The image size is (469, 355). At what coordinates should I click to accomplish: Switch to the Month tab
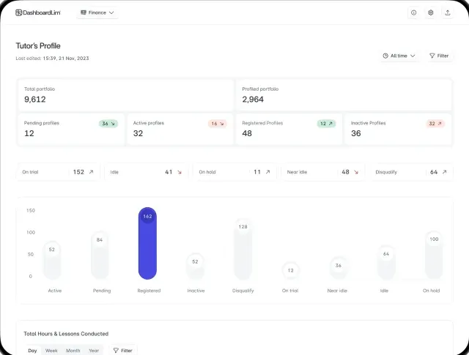(73, 351)
